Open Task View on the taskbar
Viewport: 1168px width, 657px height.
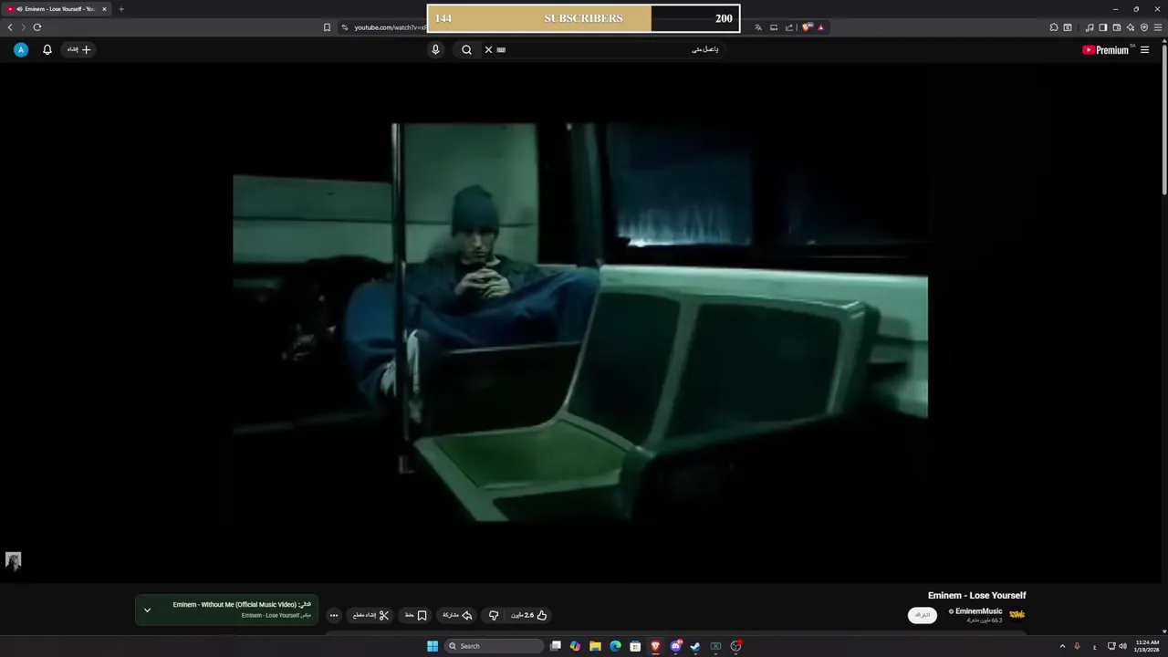555,646
